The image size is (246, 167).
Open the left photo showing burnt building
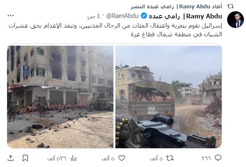click(60, 97)
